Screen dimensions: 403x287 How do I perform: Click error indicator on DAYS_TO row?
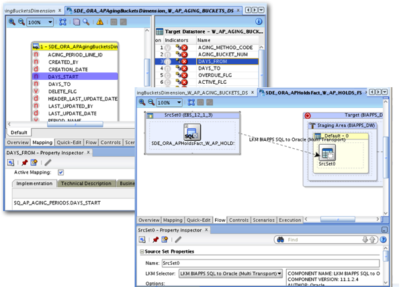pos(184,68)
